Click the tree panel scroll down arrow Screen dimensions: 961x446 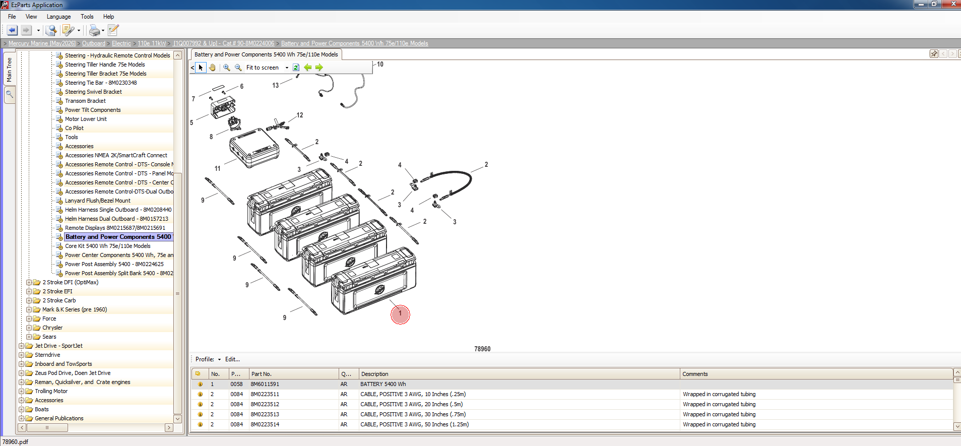pos(177,418)
